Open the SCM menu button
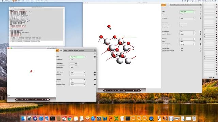The width and height of the screenshot is (218, 122). [x=14, y=1]
